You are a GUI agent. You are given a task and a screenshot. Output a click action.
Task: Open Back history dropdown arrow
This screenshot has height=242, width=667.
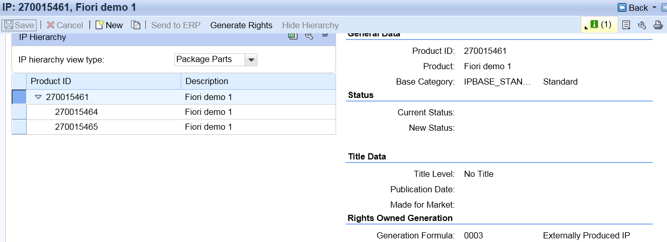(x=654, y=8)
